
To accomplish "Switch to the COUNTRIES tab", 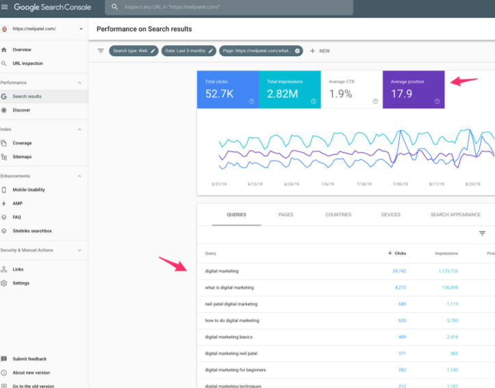I will click(x=338, y=215).
